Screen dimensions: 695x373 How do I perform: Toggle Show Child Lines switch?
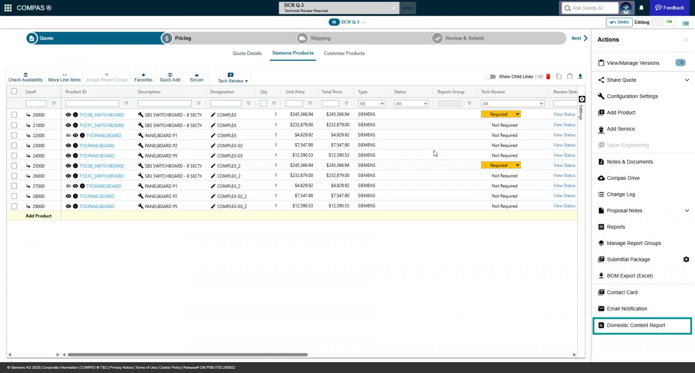[x=490, y=76]
